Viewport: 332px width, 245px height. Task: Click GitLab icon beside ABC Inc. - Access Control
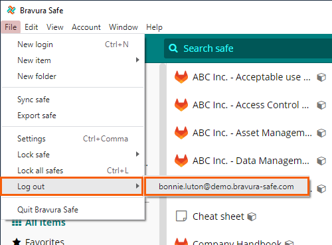pyautogui.click(x=181, y=105)
